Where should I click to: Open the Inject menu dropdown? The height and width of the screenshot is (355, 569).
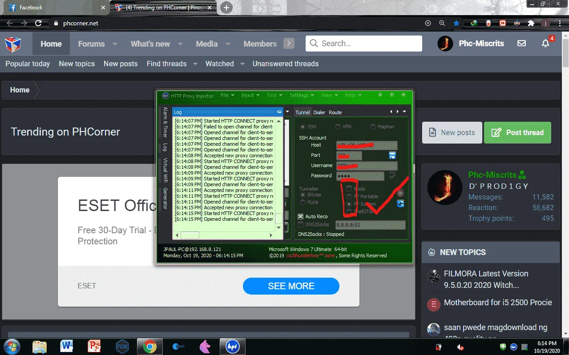tap(250, 95)
